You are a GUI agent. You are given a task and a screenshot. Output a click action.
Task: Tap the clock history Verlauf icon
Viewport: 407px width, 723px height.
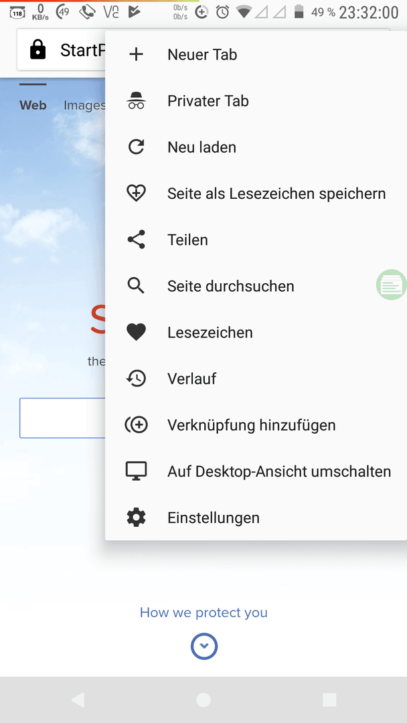point(136,378)
